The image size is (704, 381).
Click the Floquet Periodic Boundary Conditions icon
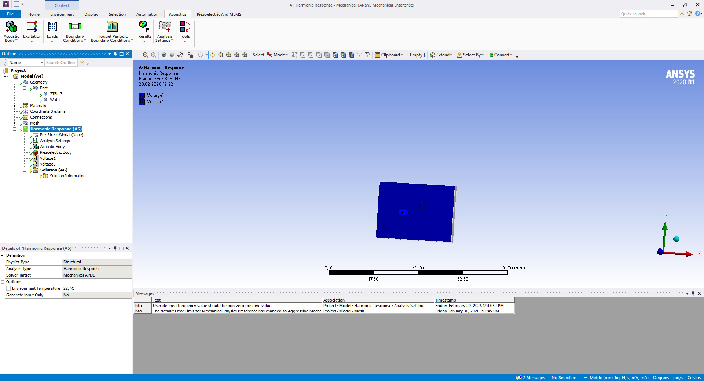pos(112,31)
